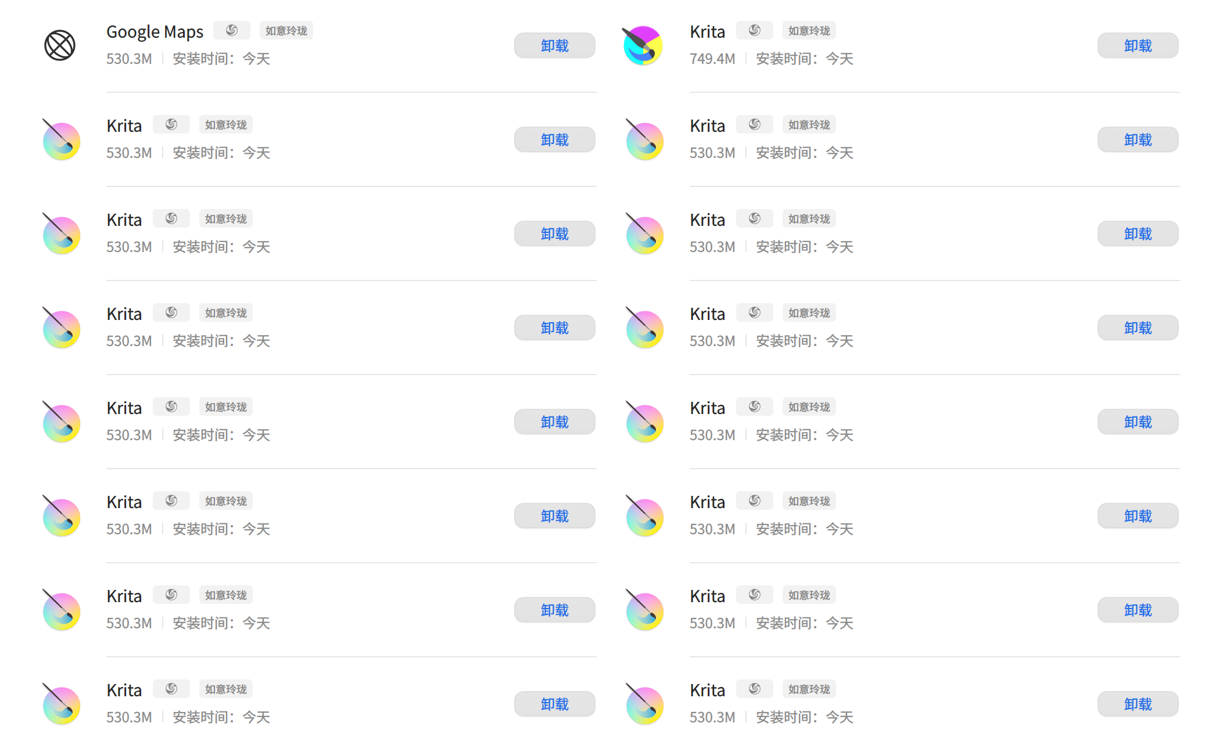
Task: Click the last Krita icon in left column
Action: [x=61, y=704]
